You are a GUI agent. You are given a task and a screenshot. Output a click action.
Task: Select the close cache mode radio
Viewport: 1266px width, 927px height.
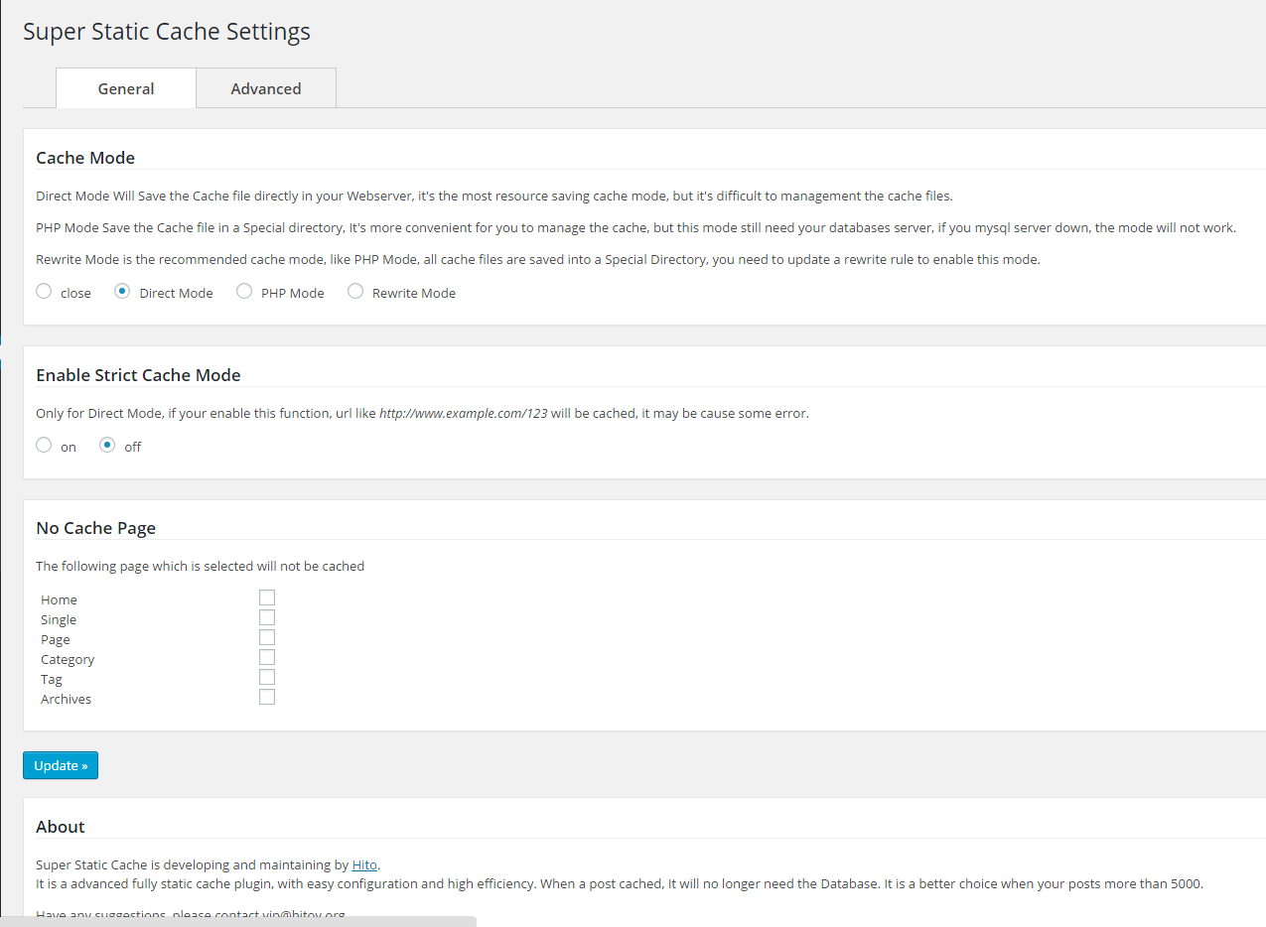pyautogui.click(x=44, y=292)
